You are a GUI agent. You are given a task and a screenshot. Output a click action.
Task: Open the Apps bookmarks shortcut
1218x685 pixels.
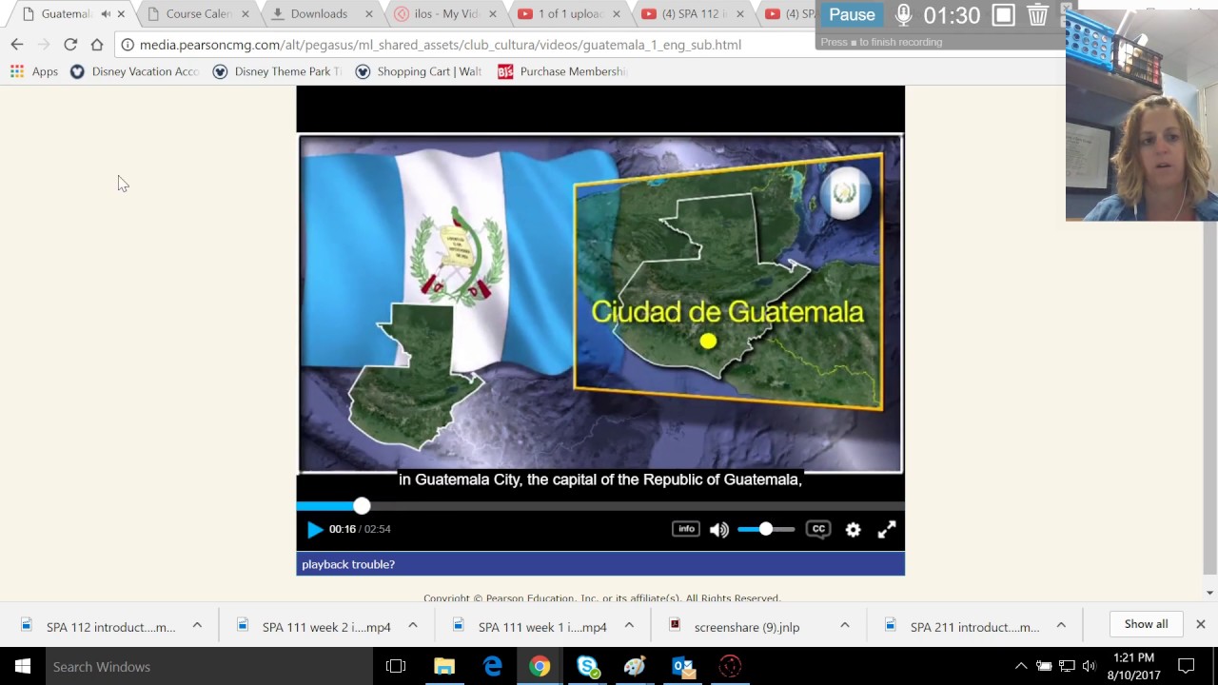point(34,71)
